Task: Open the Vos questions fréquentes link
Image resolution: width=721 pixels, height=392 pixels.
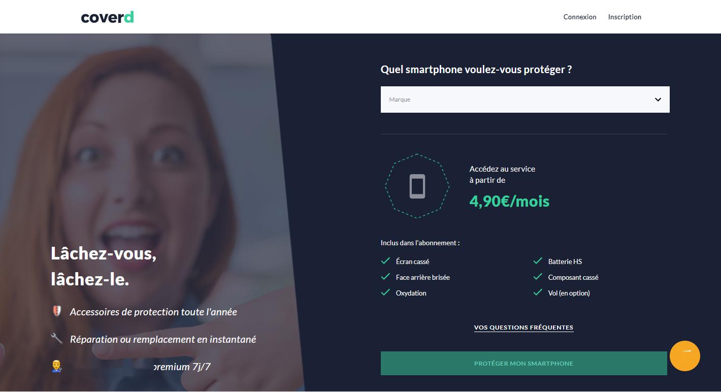Action: coord(523,328)
